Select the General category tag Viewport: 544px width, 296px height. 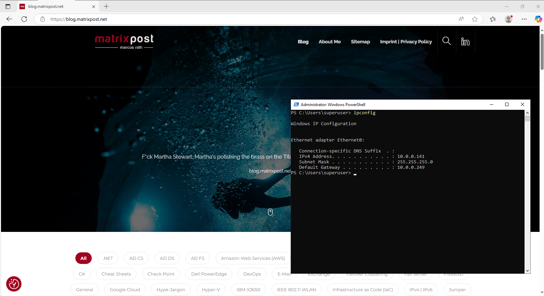85,290
